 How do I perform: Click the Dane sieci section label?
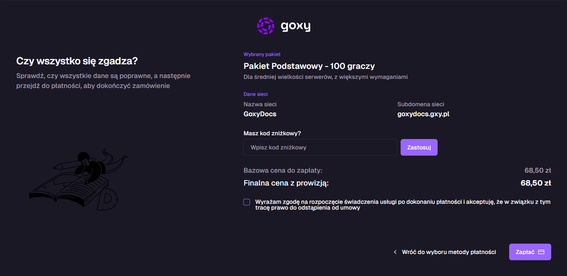[x=255, y=94]
